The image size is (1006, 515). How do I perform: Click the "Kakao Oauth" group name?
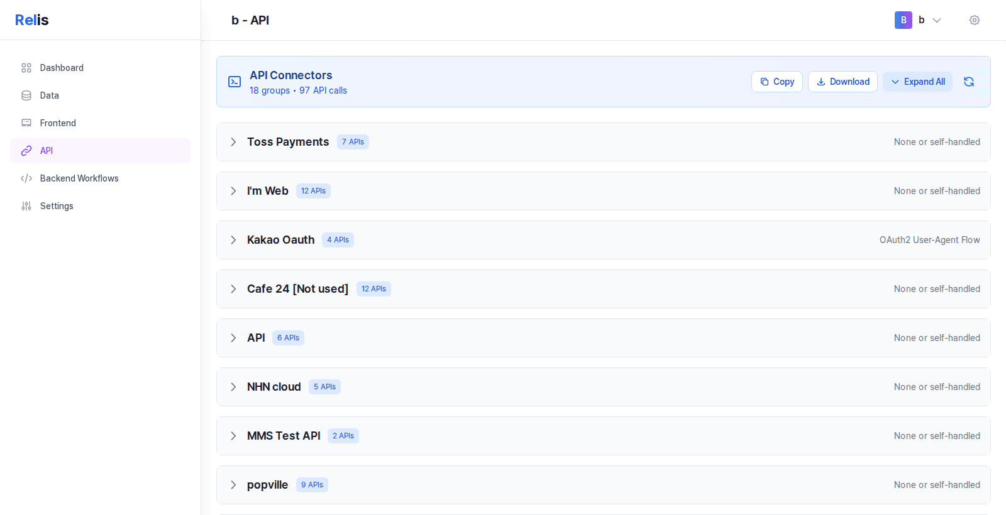[280, 240]
